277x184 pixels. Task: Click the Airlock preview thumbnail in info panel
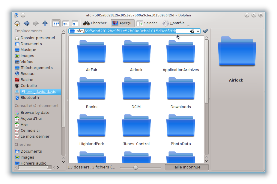click(237, 51)
